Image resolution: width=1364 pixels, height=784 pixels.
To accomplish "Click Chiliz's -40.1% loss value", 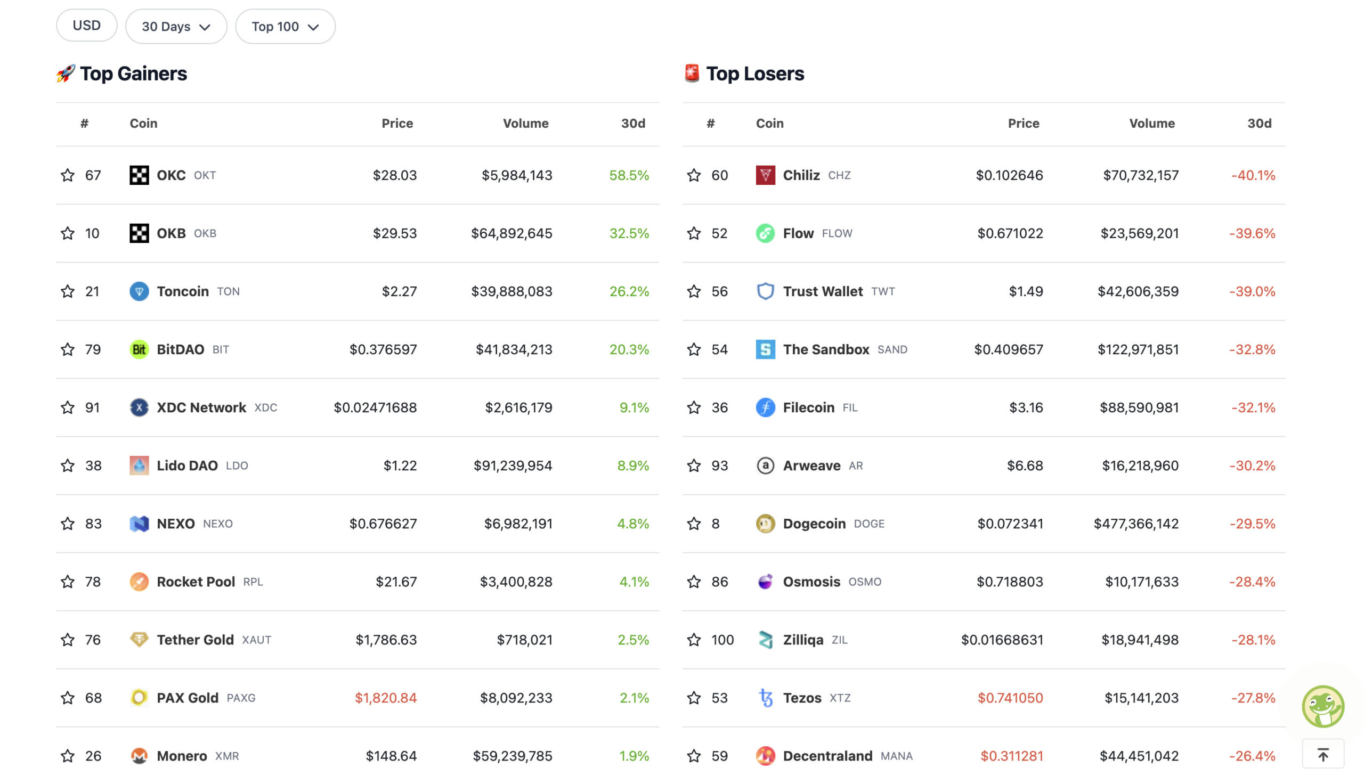I will [1253, 175].
